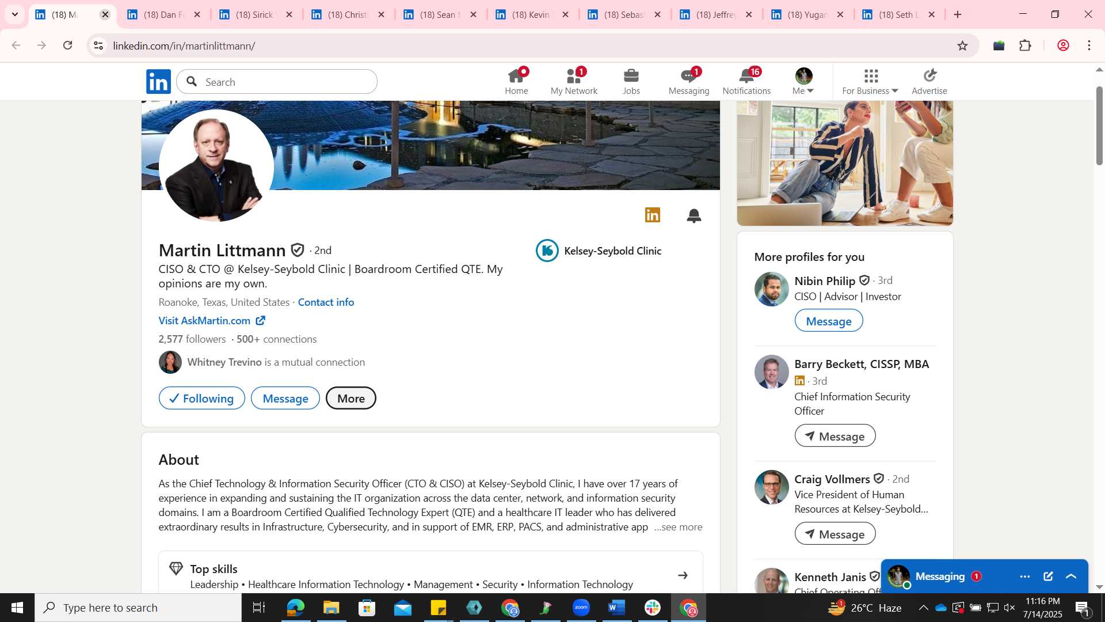The width and height of the screenshot is (1105, 622).
Task: Open the tab search dropdown in Chrome
Action: coord(15,14)
